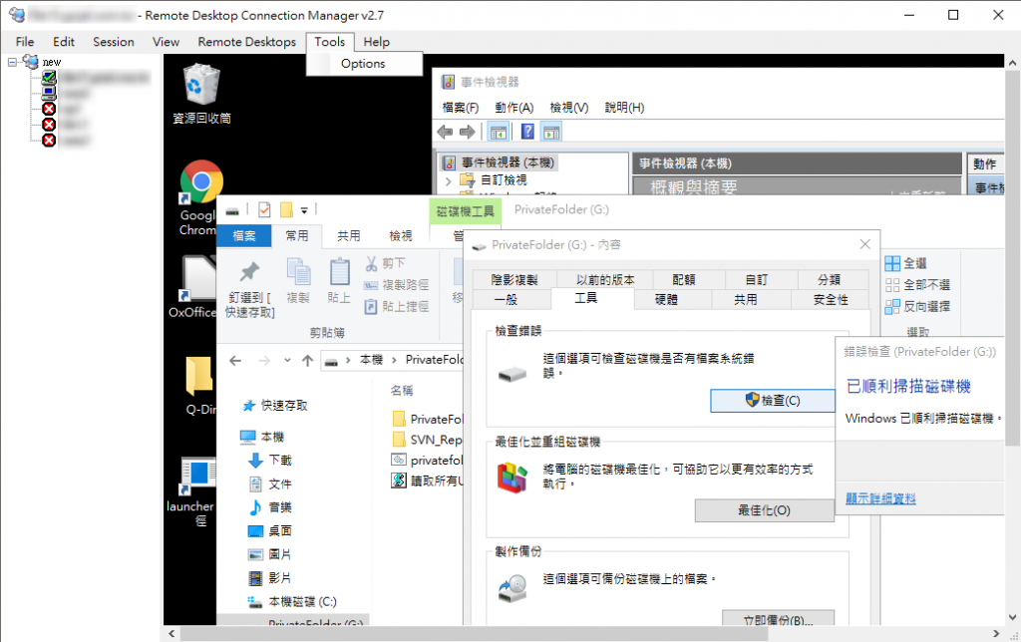Screen dimensions: 1021x642
Task: Click the Copy (複製) icon in Explorer ribbon
Action: pyautogui.click(x=298, y=281)
